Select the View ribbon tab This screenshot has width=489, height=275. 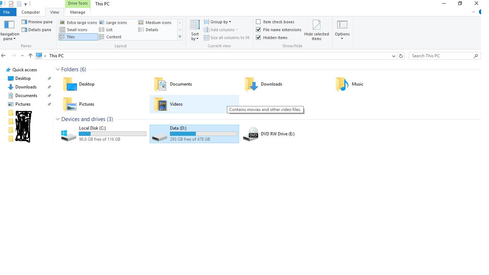55,12
